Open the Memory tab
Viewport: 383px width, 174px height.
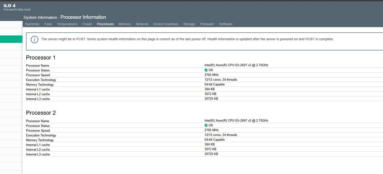125,24
